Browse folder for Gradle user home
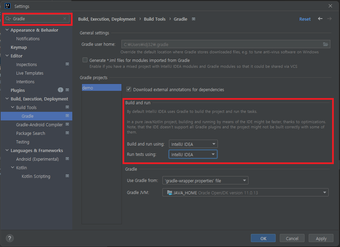Viewport: 340px width, 247px height. pyautogui.click(x=326, y=44)
